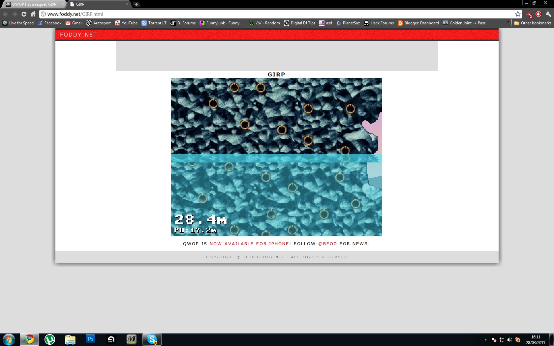Close the QWOP has a sequel tab
The image size is (554, 346).
coord(63,4)
